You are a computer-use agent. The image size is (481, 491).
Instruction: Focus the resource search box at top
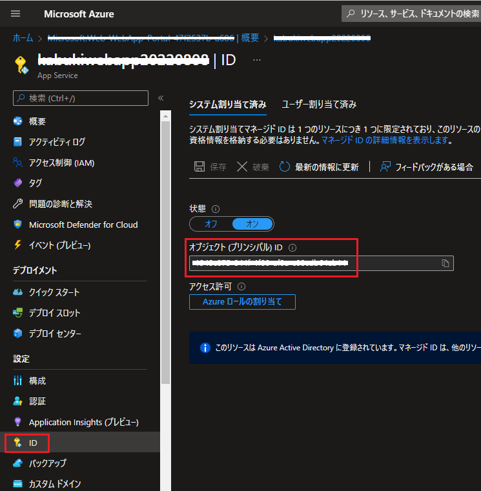[411, 14]
